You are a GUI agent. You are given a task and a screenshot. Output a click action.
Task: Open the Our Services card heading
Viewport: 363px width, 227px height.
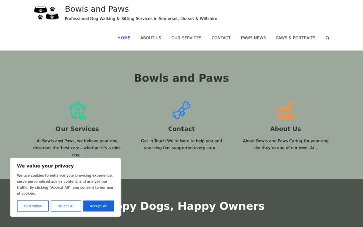pyautogui.click(x=77, y=129)
